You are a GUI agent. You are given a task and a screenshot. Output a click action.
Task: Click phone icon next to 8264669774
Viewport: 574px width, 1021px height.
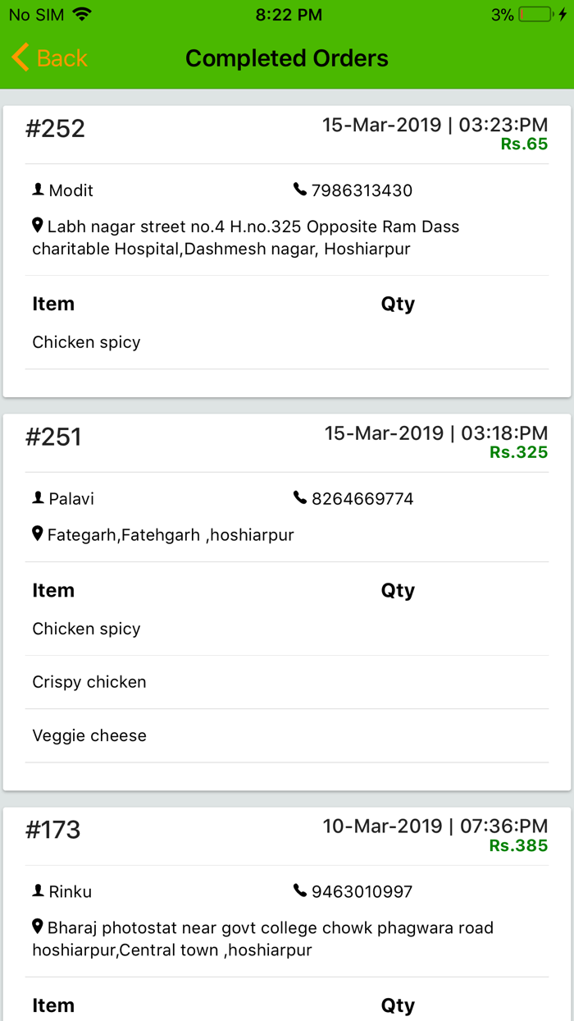click(299, 498)
